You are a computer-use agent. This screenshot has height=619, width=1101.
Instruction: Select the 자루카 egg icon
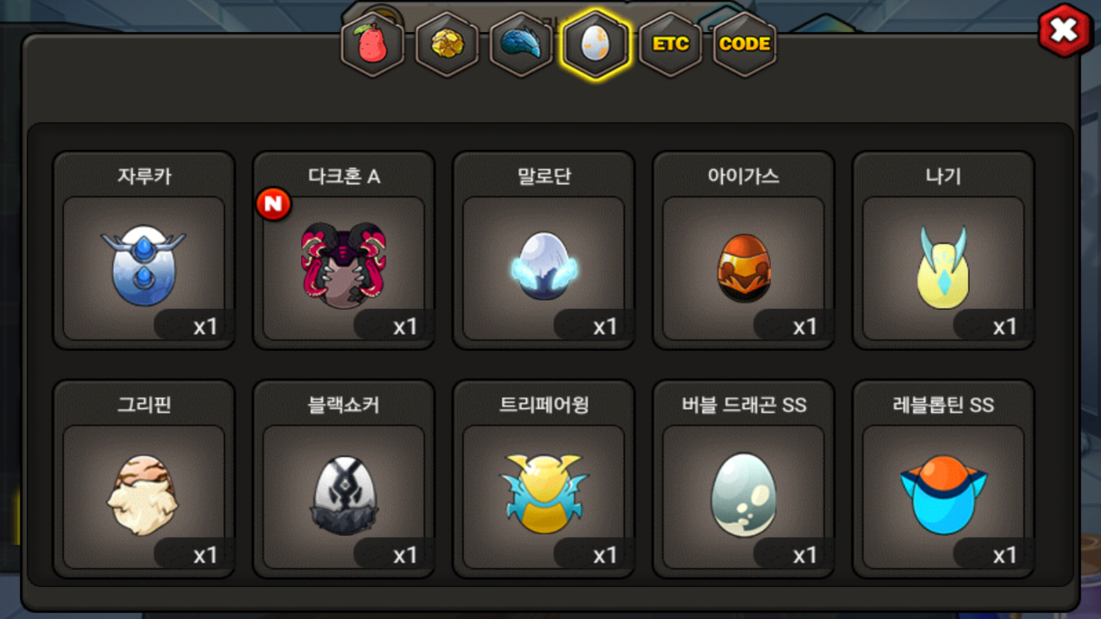click(x=143, y=265)
